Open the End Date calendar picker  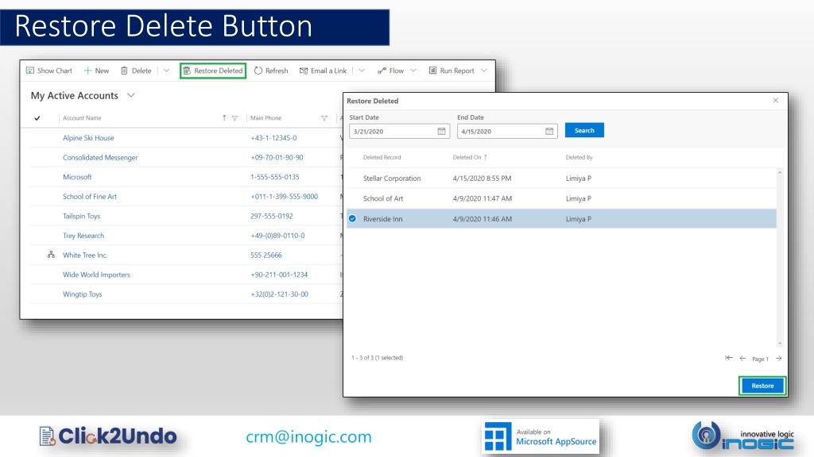(549, 131)
